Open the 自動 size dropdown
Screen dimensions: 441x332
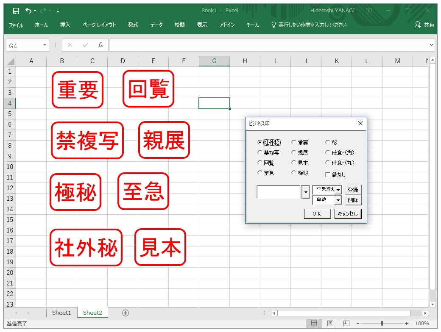pyautogui.click(x=338, y=200)
